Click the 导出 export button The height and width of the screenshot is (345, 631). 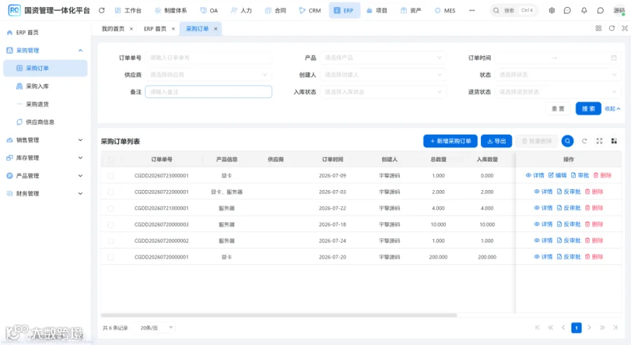(496, 141)
